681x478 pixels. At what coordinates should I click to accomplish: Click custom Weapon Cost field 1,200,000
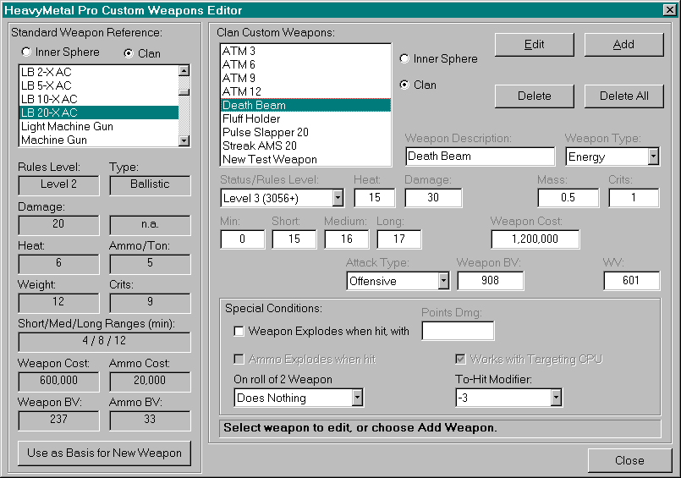[535, 239]
